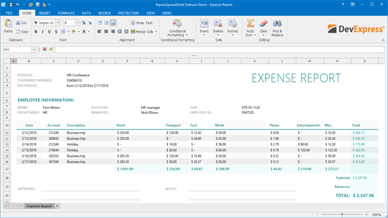Open the borders dropdown arrow
Image resolution: width=388 pixels, height=218 pixels.
coord(69,31)
